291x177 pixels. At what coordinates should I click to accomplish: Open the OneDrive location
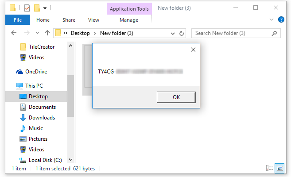pyautogui.click(x=35, y=72)
